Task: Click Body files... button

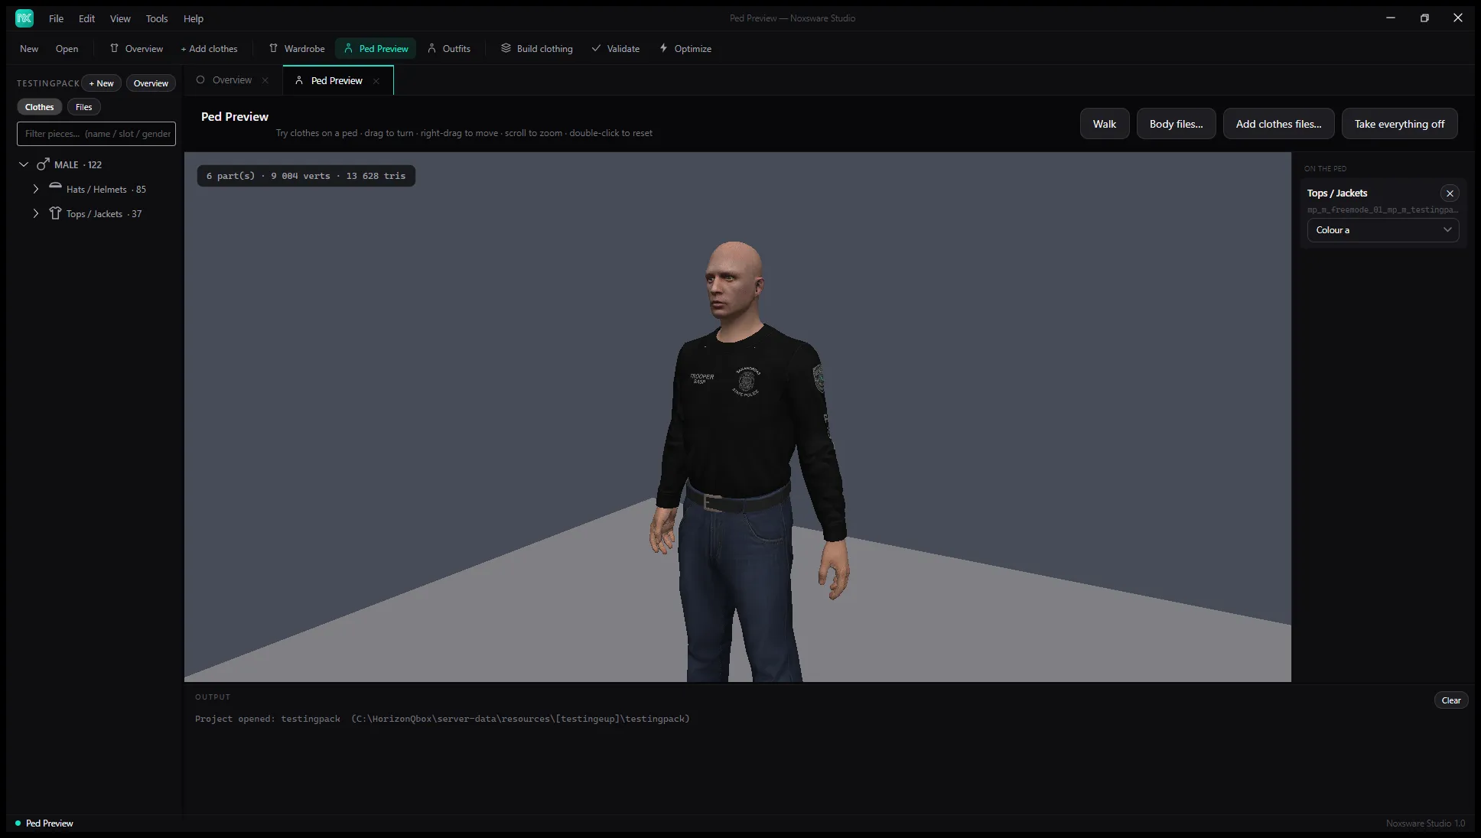Action: (1176, 124)
